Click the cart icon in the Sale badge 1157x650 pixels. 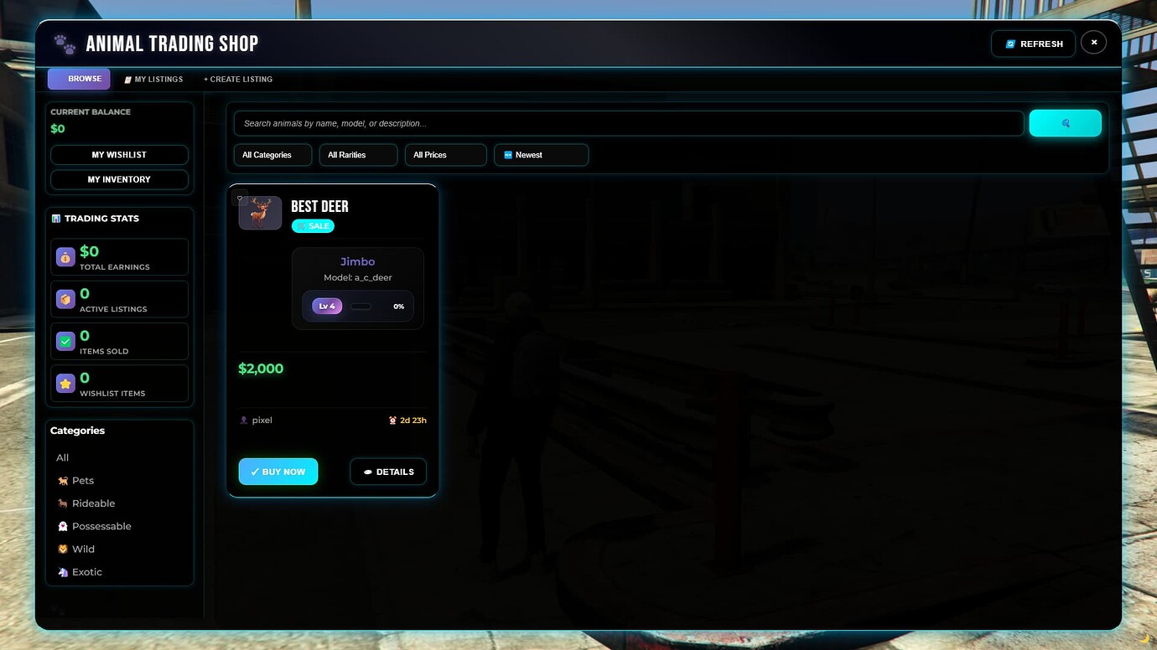(303, 226)
